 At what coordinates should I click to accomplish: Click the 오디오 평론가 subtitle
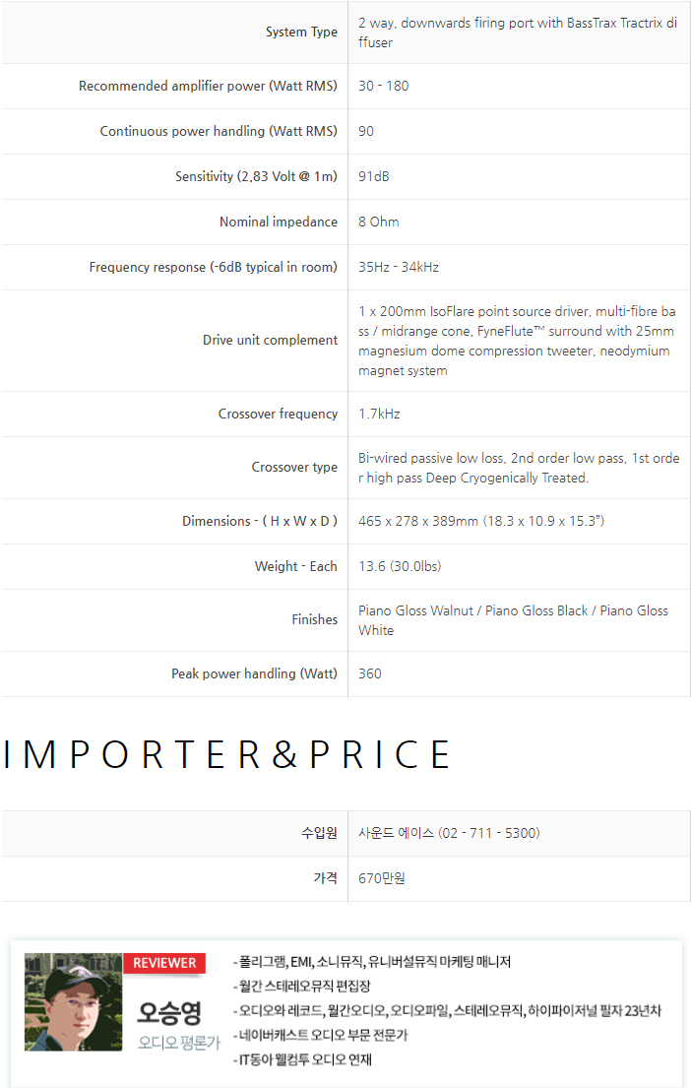click(x=178, y=1043)
